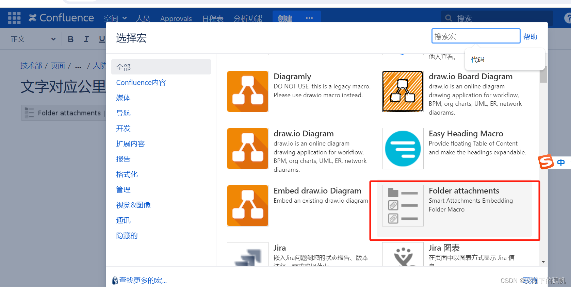Click the Embed draw.io Diagram title
The image size is (571, 287).
coord(317,191)
